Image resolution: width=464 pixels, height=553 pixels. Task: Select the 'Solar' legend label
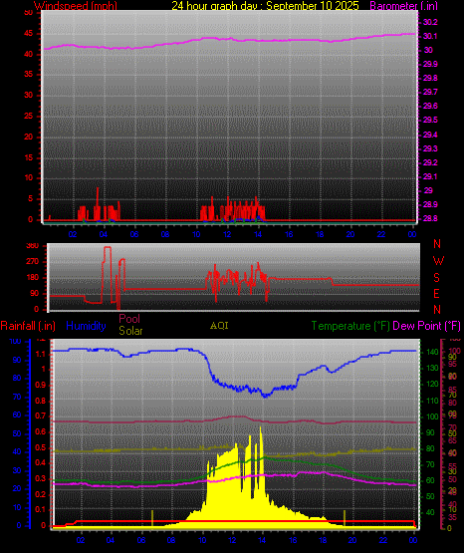[x=130, y=331]
